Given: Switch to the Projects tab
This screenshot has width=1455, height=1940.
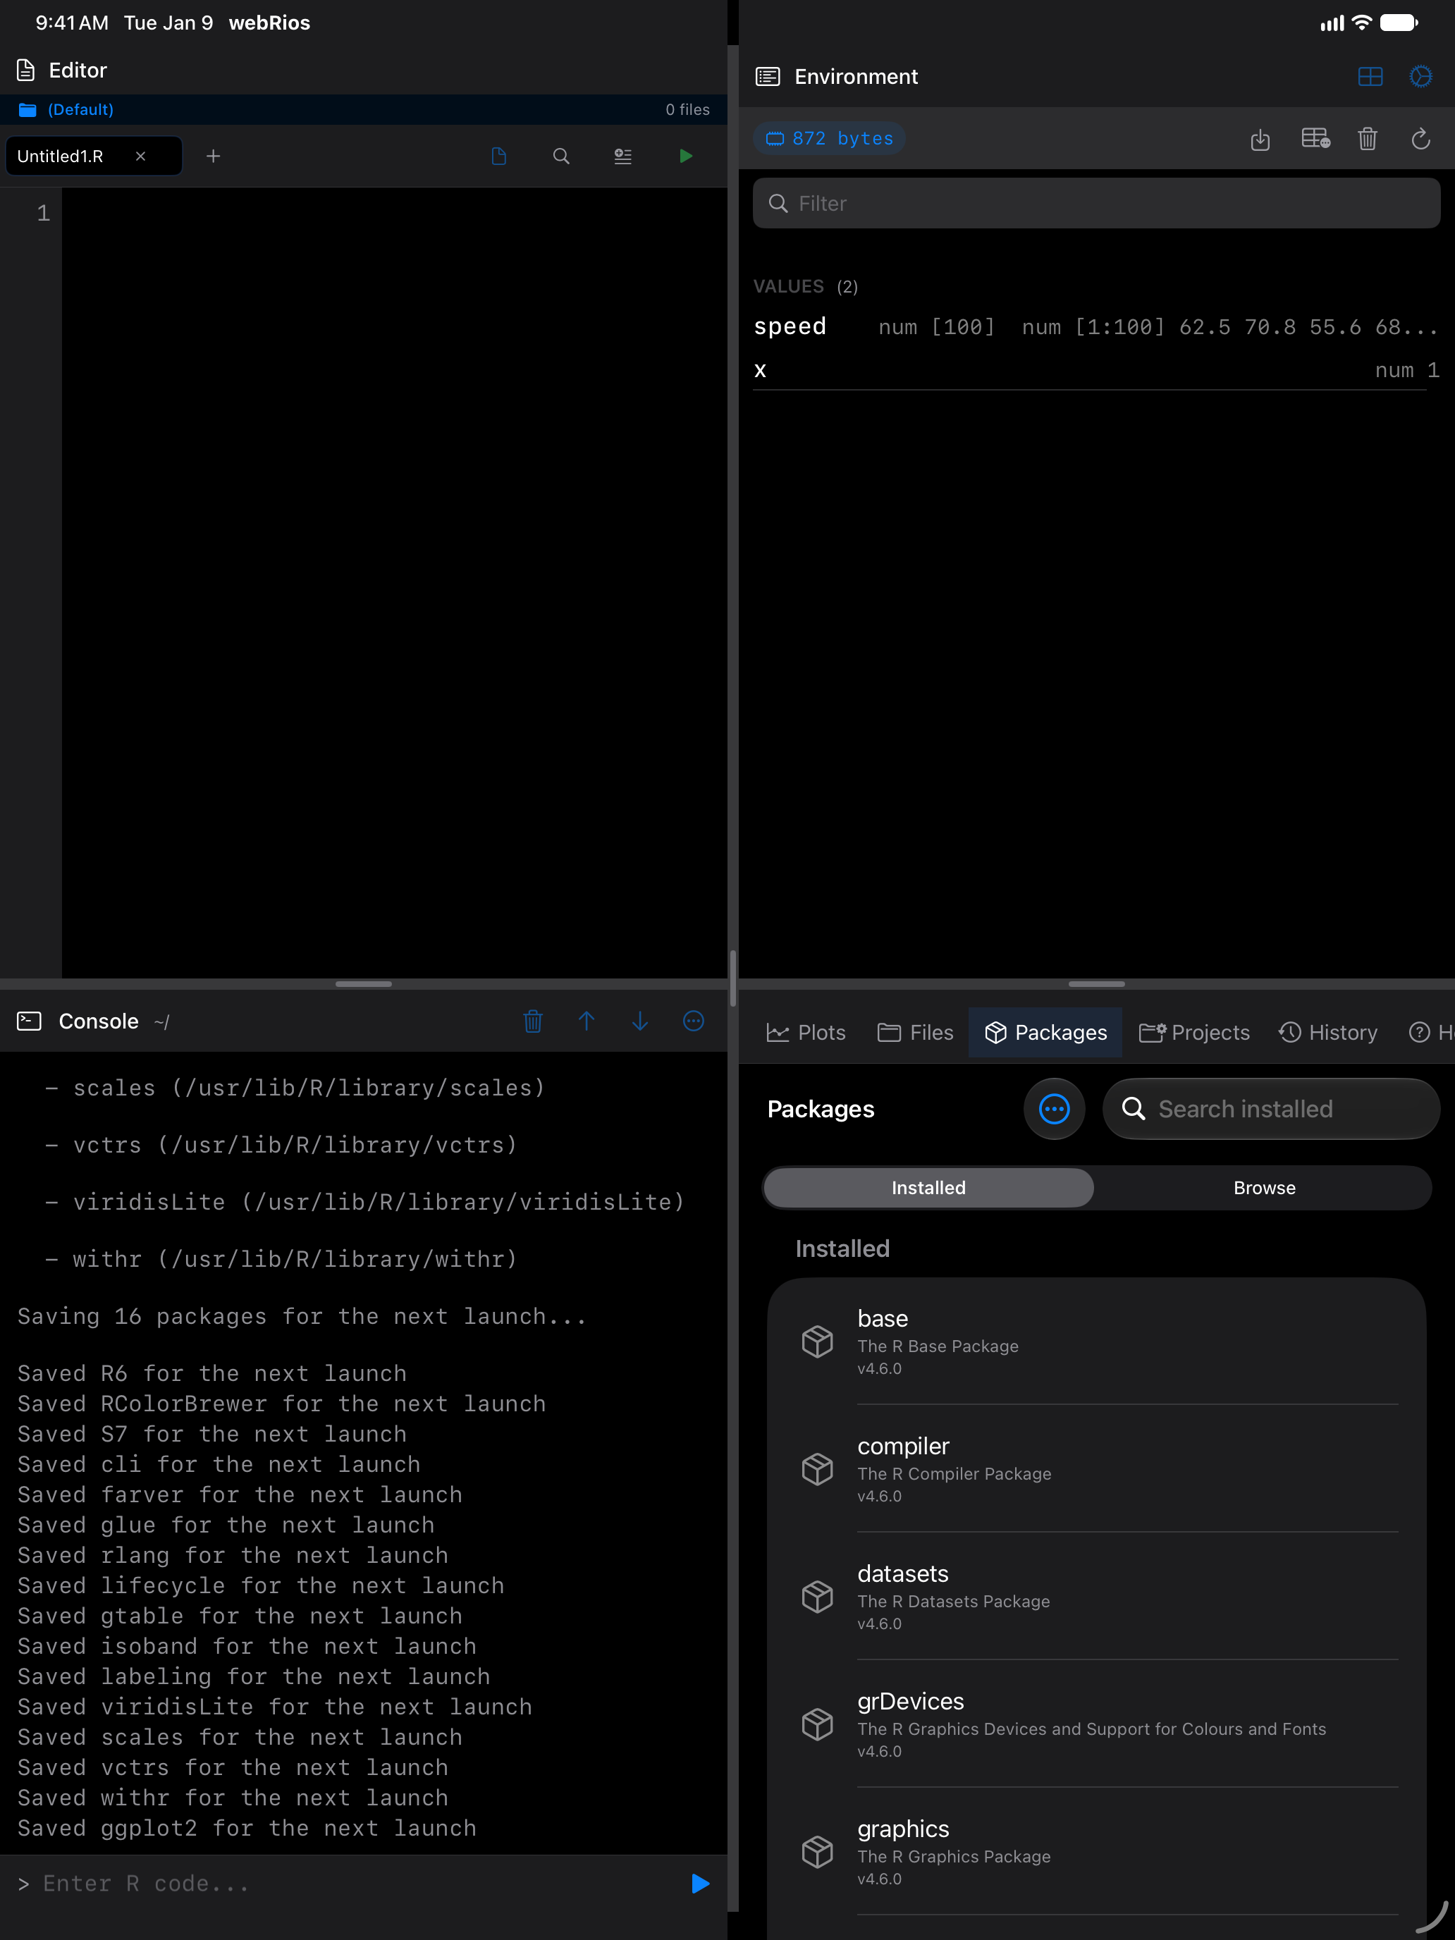Looking at the screenshot, I should 1193,1032.
